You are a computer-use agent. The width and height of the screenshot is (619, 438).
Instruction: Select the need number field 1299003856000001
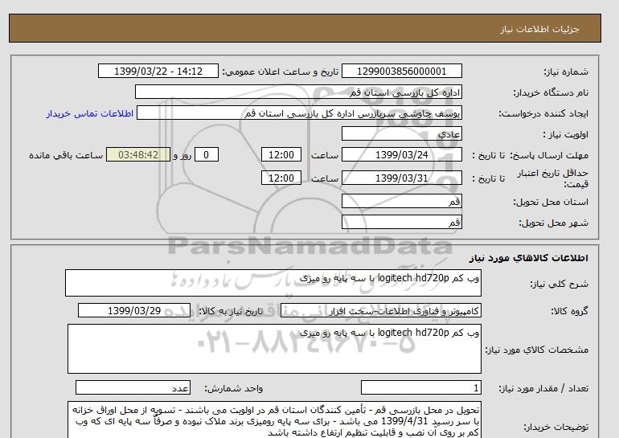point(401,71)
